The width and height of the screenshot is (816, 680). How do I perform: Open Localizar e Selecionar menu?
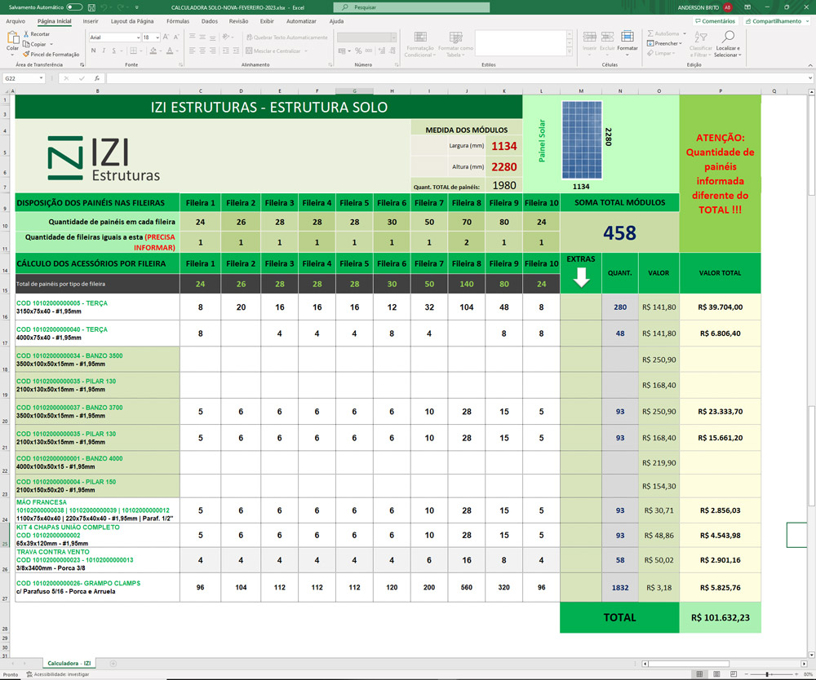(x=726, y=44)
